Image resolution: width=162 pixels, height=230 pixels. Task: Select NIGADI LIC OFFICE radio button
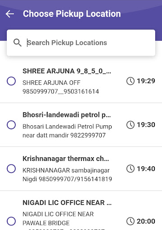pyautogui.click(x=11, y=221)
